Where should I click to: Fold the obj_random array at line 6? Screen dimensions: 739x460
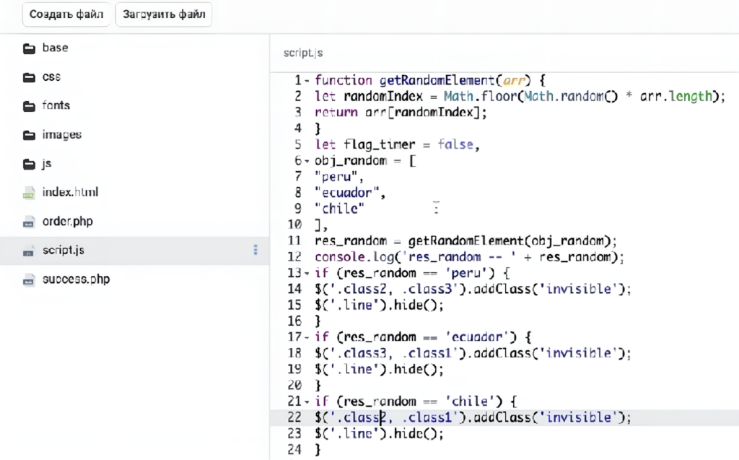(x=307, y=160)
